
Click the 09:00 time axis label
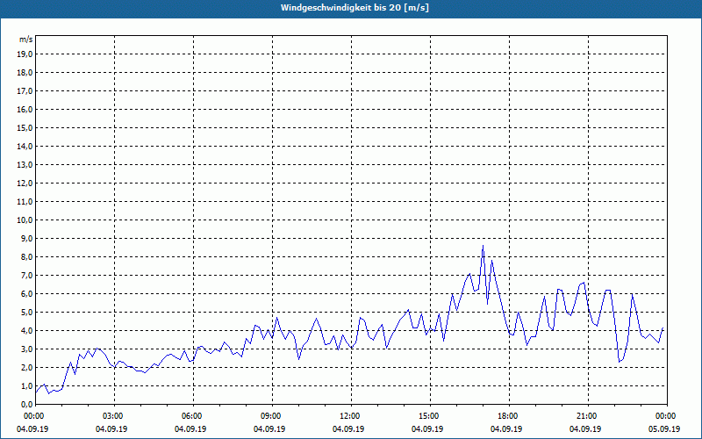tap(272, 416)
